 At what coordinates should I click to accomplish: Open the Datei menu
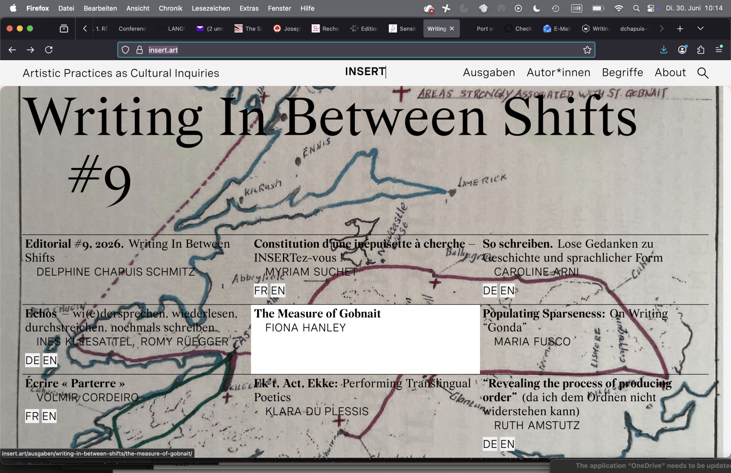click(x=66, y=8)
